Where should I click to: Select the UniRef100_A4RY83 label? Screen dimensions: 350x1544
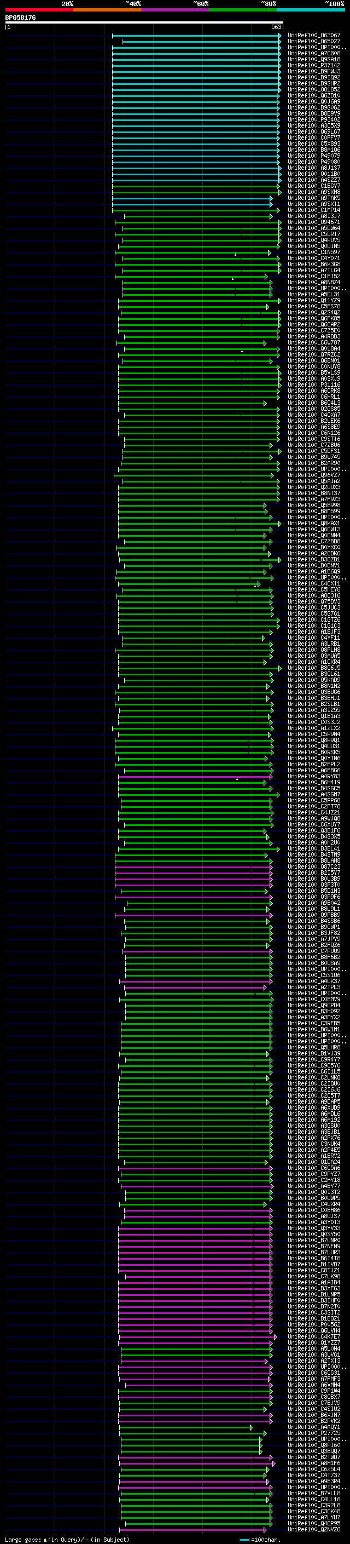pos(314,776)
